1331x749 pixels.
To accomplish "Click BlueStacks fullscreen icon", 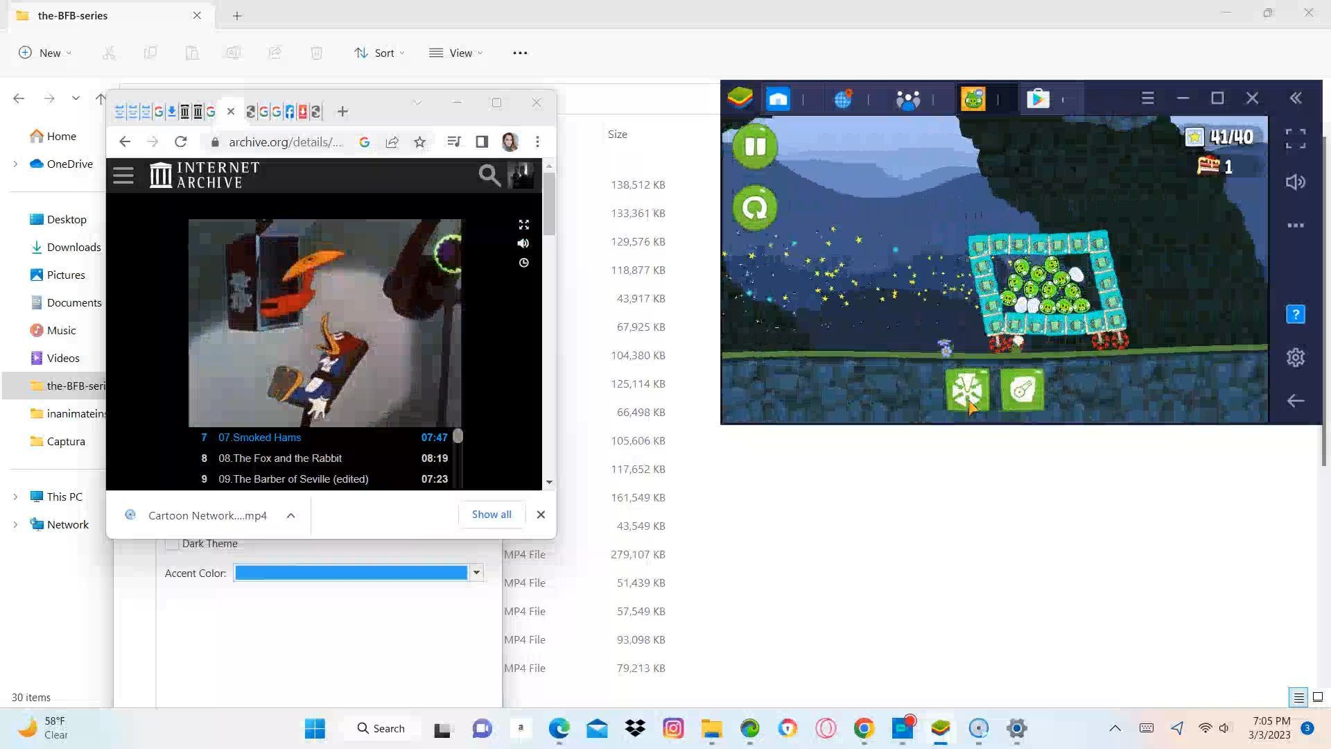I will [1295, 139].
